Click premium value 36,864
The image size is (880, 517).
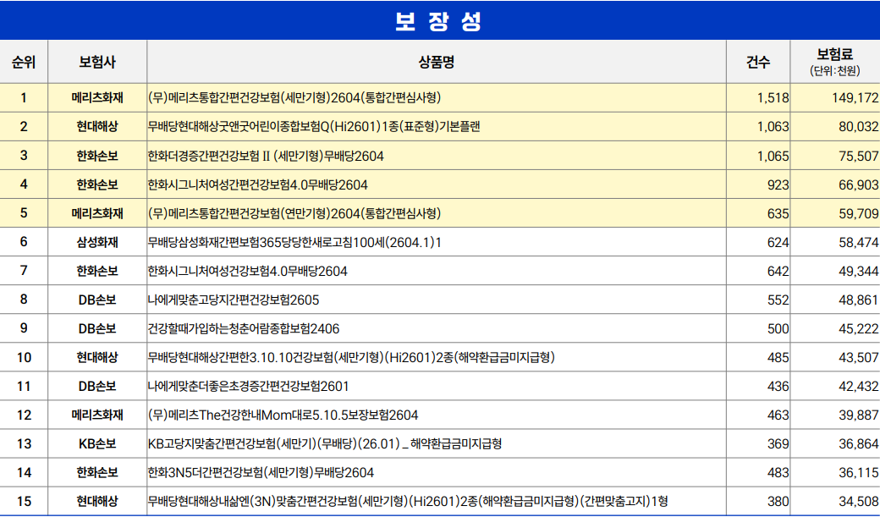[859, 444]
